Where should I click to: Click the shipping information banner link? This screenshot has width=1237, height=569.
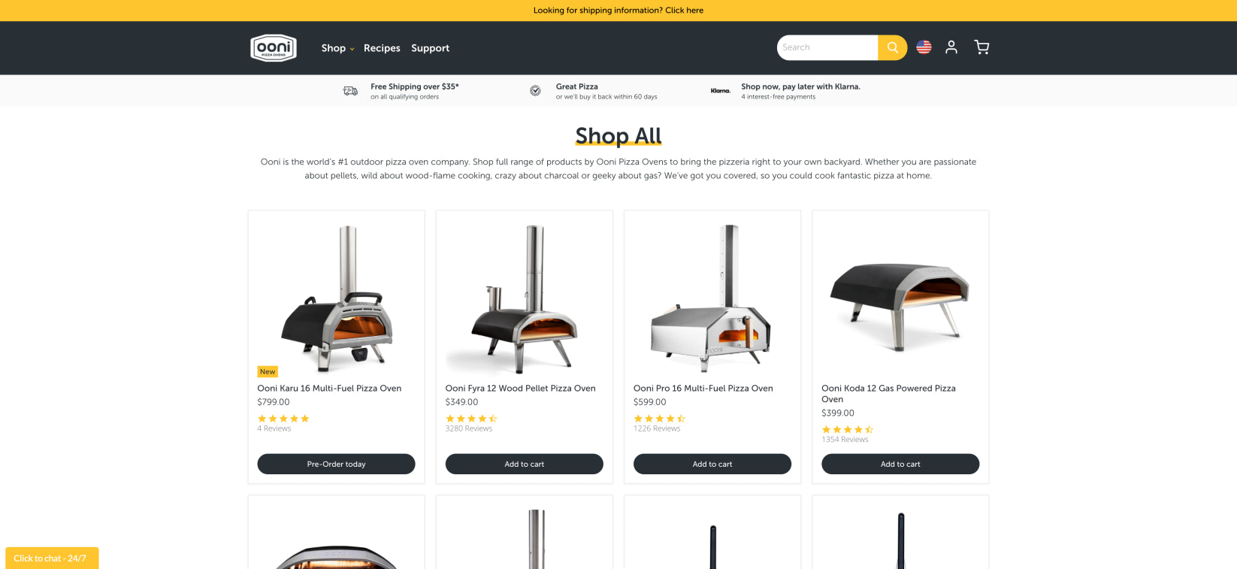tap(618, 11)
